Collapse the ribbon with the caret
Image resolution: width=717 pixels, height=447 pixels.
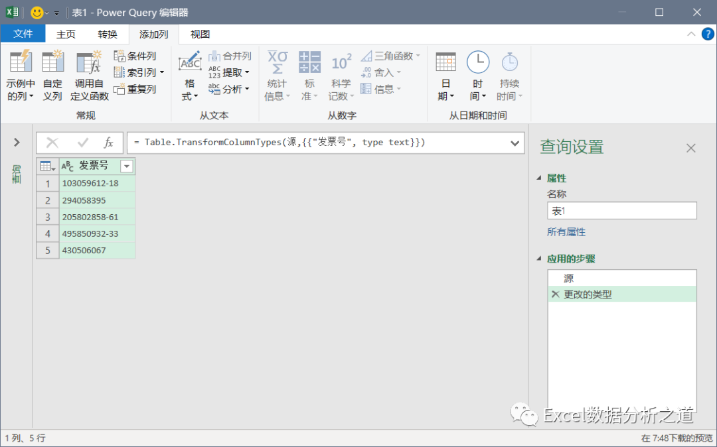(x=691, y=34)
